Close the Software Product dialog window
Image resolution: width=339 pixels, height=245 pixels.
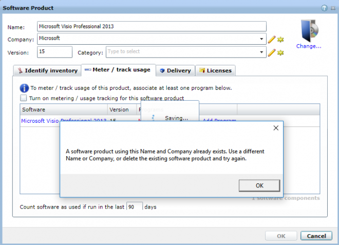coord(333,8)
